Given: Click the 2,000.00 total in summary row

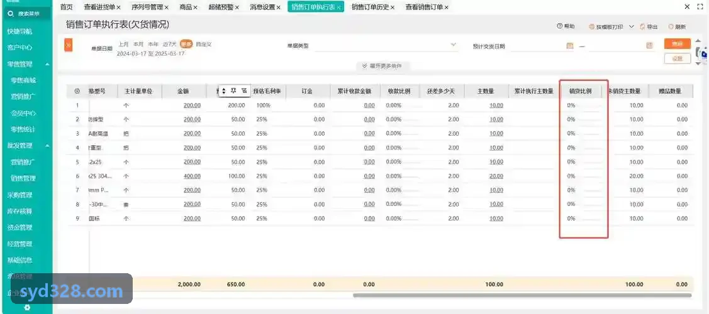Looking at the screenshot, I should click(189, 284).
